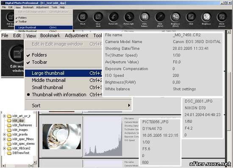Click the _MG_7458.CR2 file name value
This screenshot has height=168, width=233.
tap(187, 35)
